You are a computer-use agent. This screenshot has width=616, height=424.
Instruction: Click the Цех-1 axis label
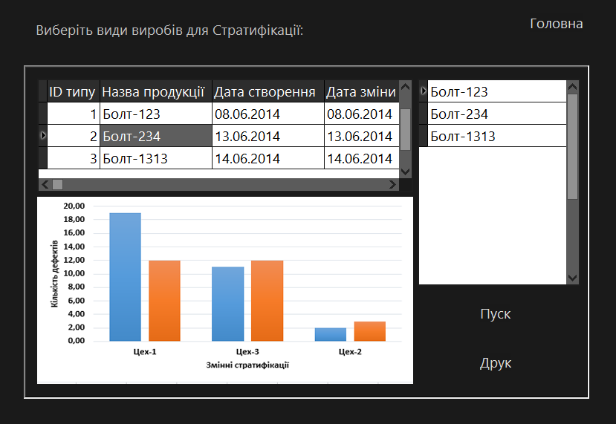point(145,352)
